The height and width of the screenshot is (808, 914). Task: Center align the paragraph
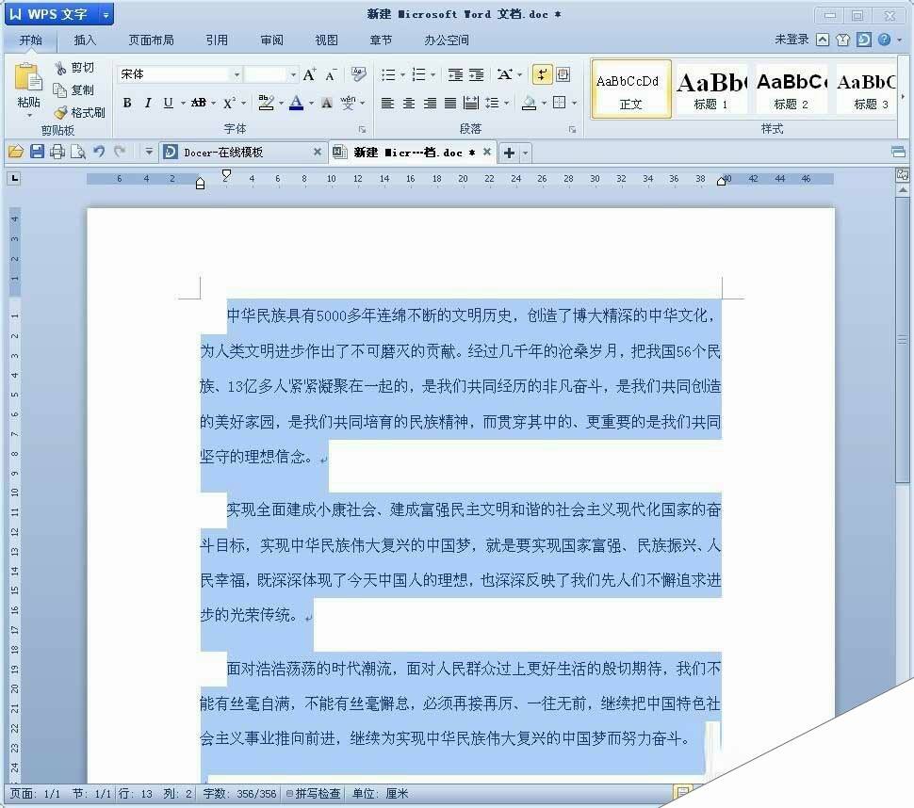409,103
